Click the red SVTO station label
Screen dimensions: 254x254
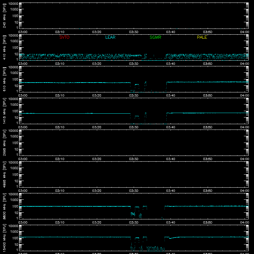(x=64, y=37)
